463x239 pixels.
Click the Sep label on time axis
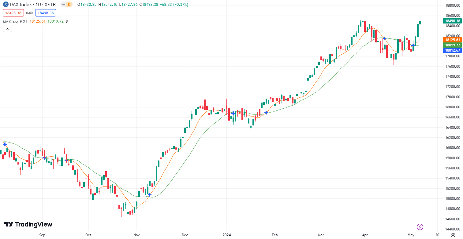[x=42, y=235]
